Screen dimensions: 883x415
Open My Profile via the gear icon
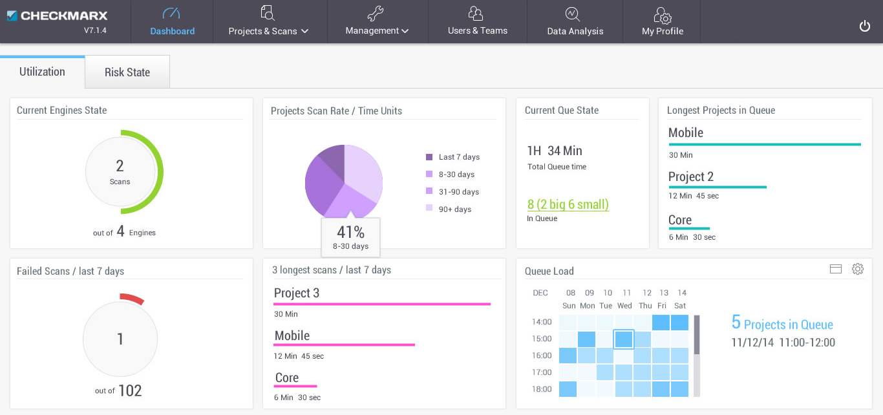point(663,14)
